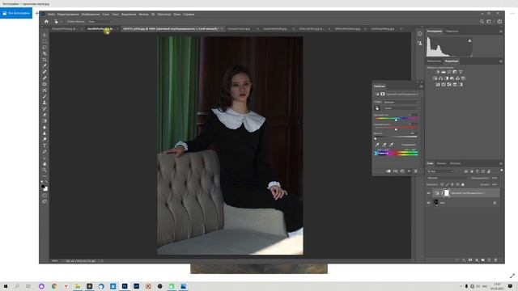This screenshot has width=518, height=291.
Task: Switch to the Channels tab
Action: pyautogui.click(x=441, y=163)
